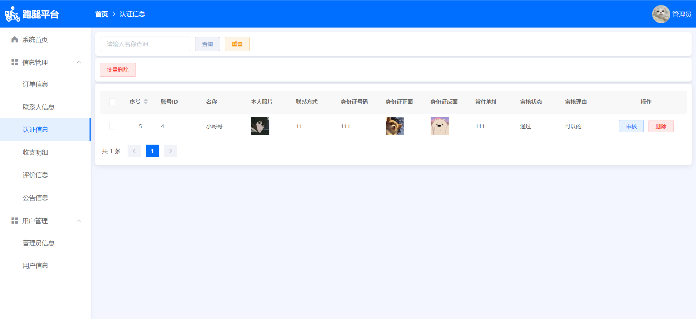Go to previous page arrow
696x319 pixels.
(134, 151)
